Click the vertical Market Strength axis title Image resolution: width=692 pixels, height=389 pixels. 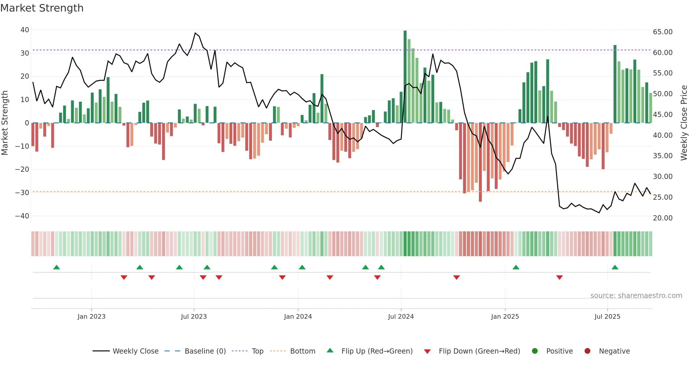point(5,123)
